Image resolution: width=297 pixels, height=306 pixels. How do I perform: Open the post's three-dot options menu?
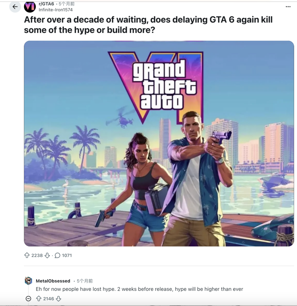[288, 7]
